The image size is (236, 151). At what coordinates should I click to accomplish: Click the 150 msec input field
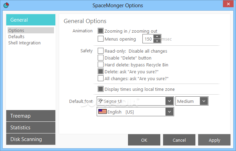(148, 39)
